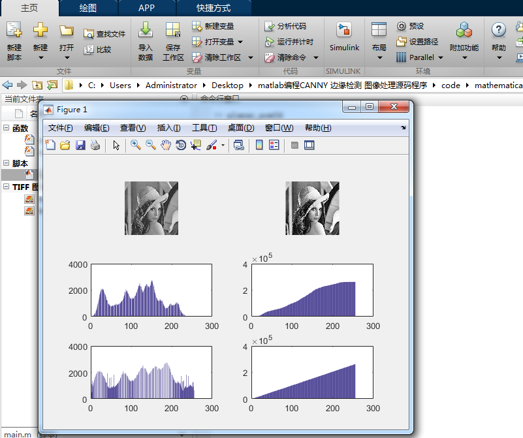Click the Hide Plot Tools icon
The image size is (523, 438).
point(294,145)
